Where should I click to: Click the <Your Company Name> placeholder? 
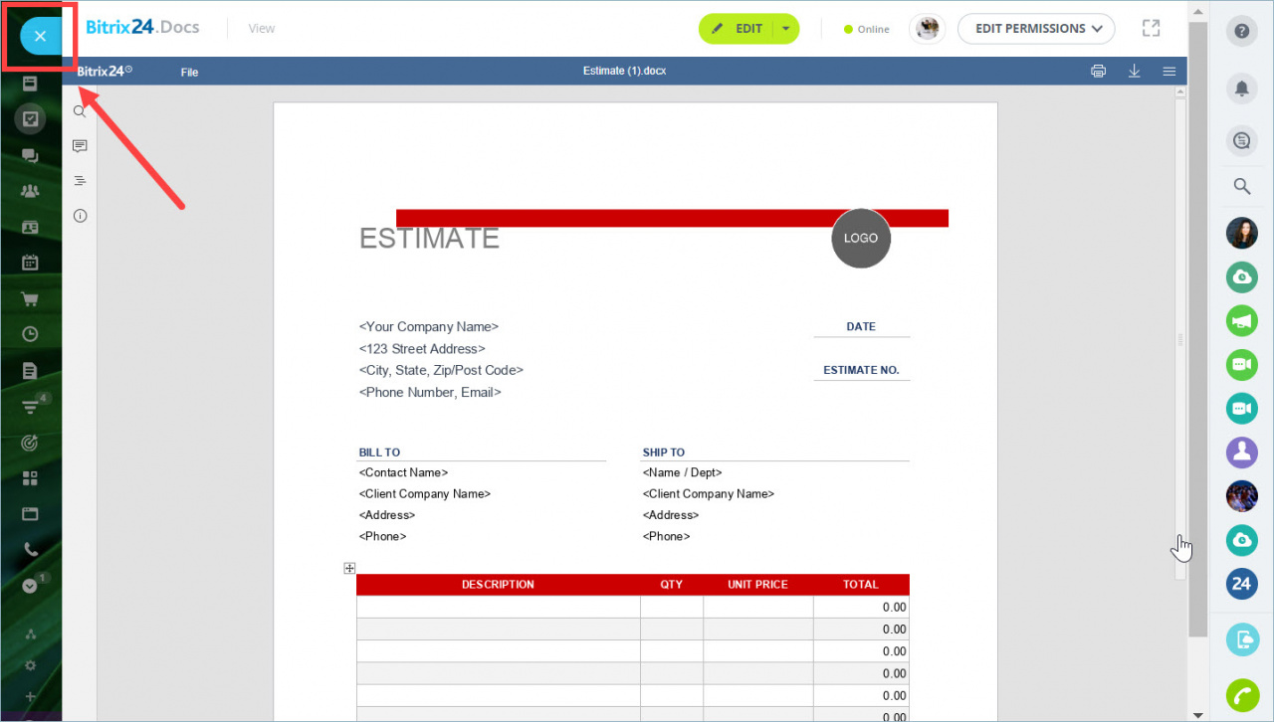pos(429,327)
